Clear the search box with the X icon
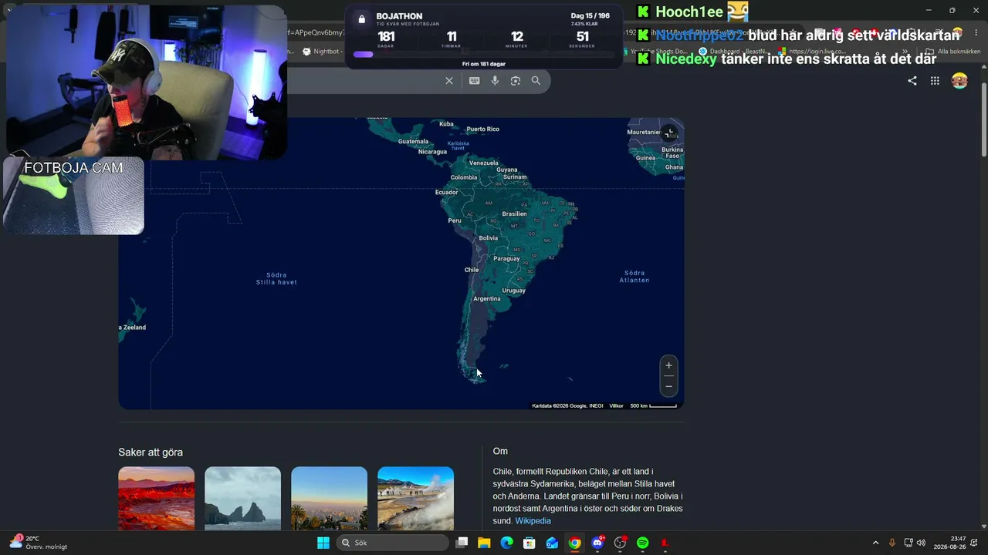The image size is (988, 555). 449,81
